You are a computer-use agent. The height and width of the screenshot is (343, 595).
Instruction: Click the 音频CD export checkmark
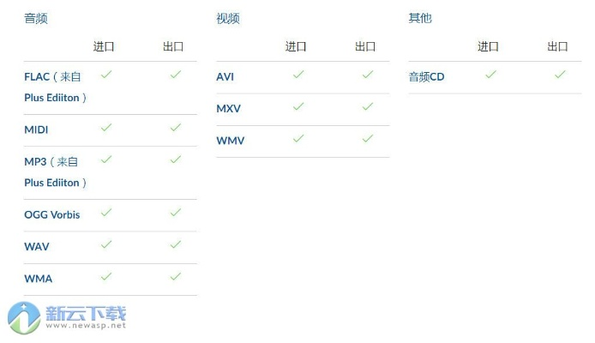(560, 75)
